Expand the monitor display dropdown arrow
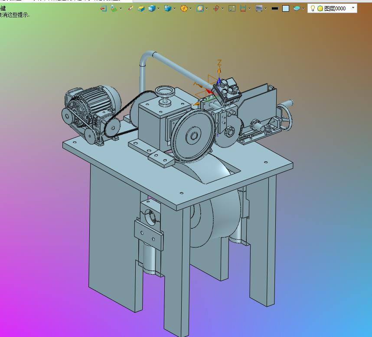The height and width of the screenshot is (337, 372). tap(265, 9)
